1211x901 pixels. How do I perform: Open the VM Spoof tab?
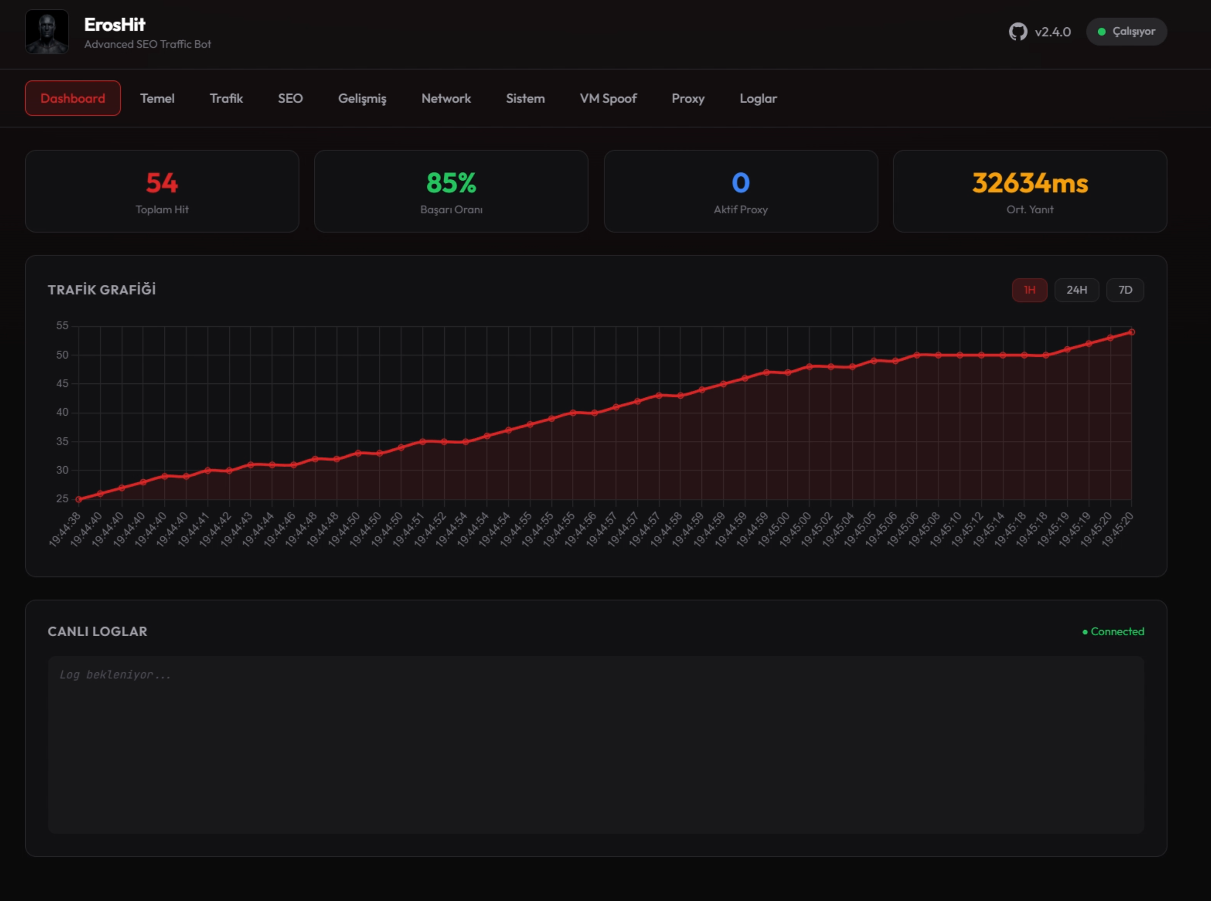(x=608, y=98)
